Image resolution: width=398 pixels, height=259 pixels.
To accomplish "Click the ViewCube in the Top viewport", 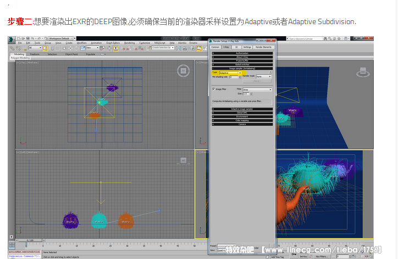I will pyautogui.click(x=183, y=71).
